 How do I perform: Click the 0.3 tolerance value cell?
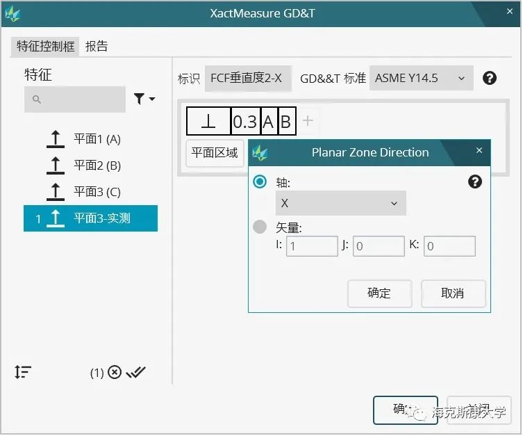[245, 121]
